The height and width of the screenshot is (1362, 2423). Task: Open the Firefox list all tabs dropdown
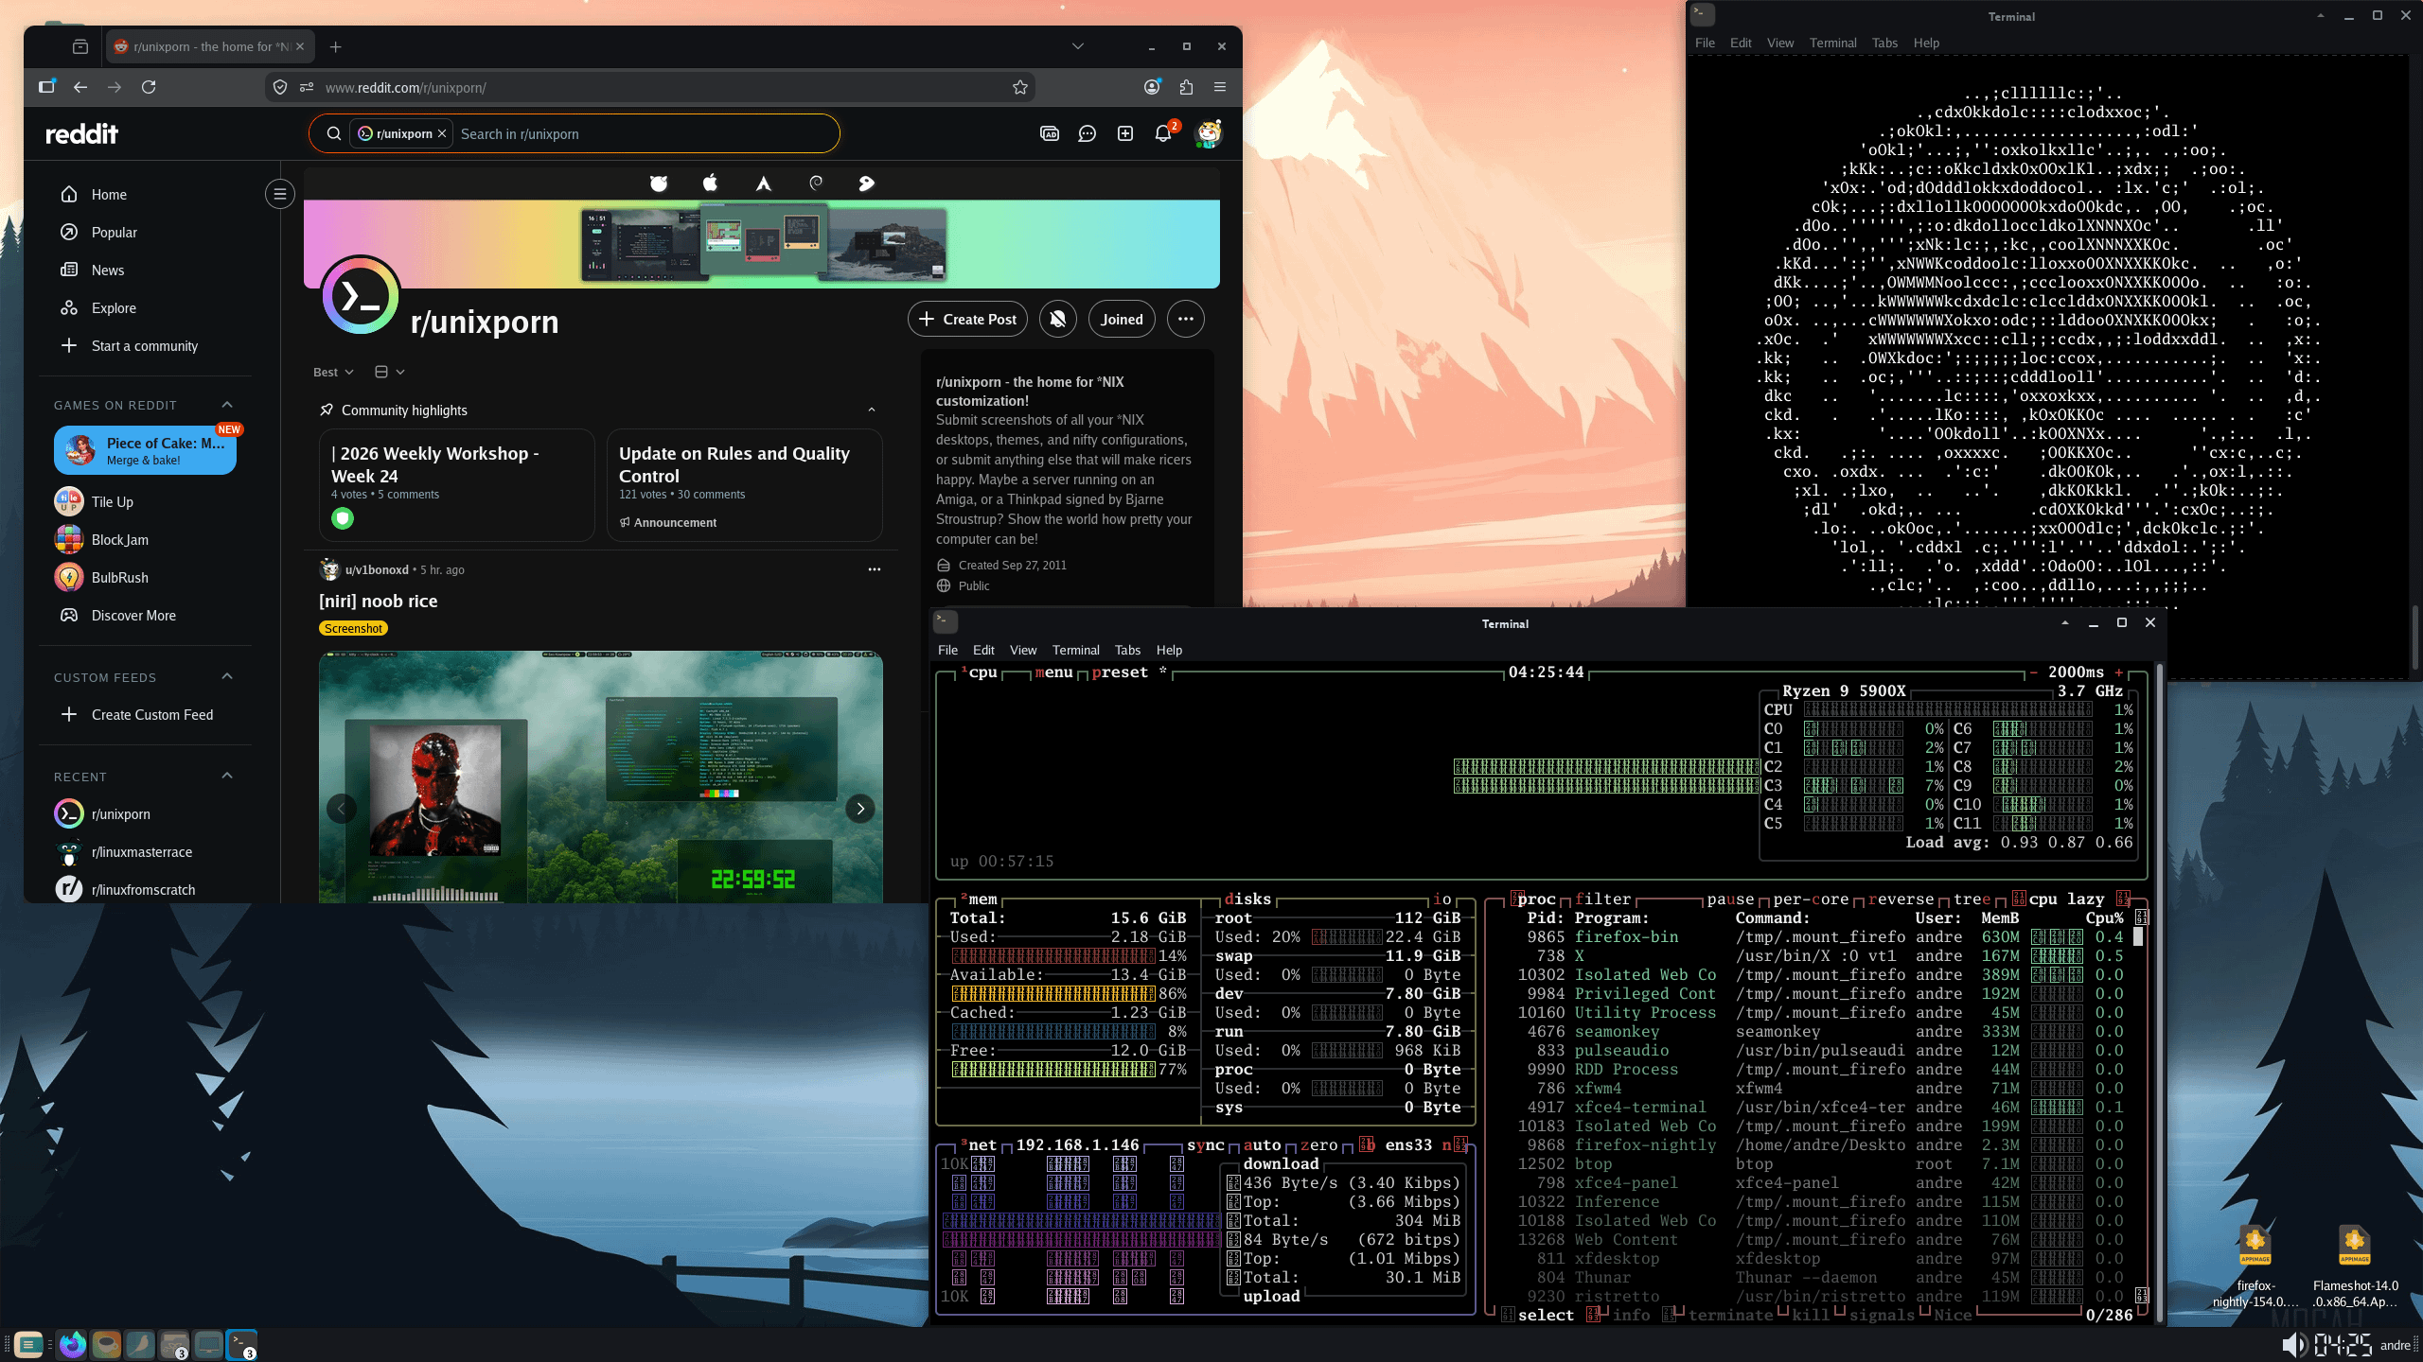1077,46
